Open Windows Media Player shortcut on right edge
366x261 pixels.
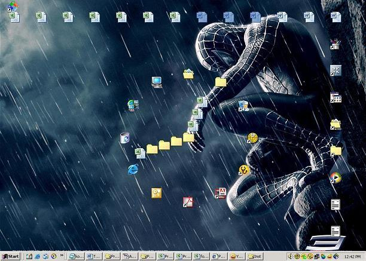[x=335, y=177]
